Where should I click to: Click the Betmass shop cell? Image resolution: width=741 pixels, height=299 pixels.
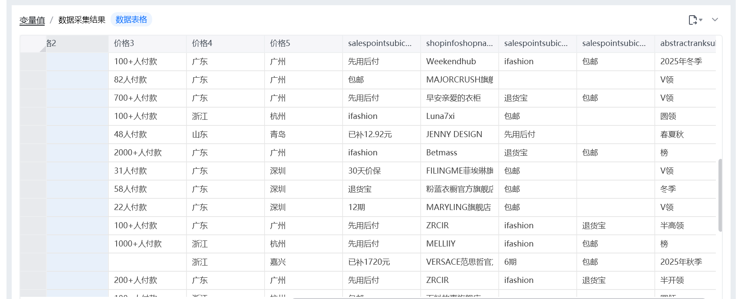[460, 153]
